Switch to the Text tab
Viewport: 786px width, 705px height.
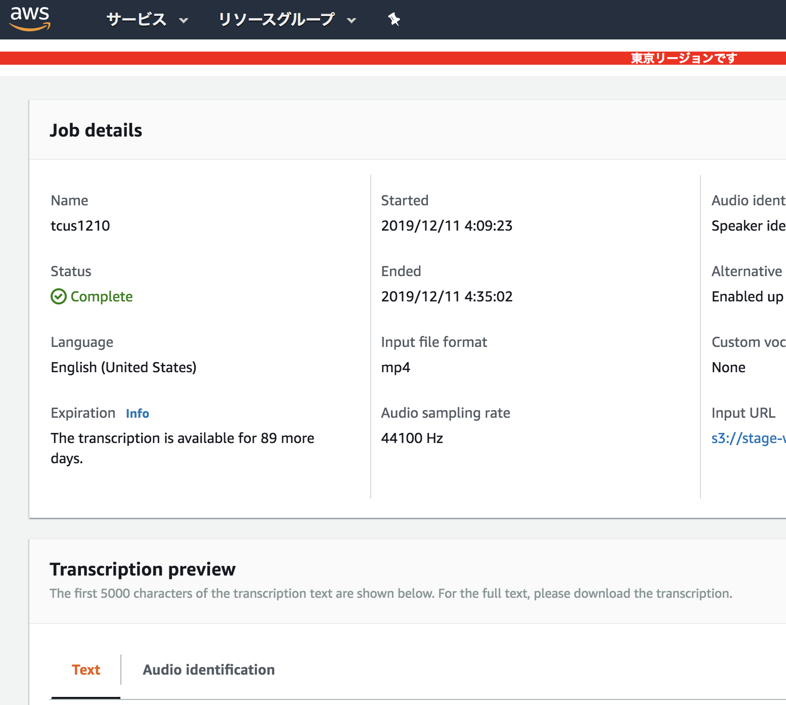(x=86, y=670)
